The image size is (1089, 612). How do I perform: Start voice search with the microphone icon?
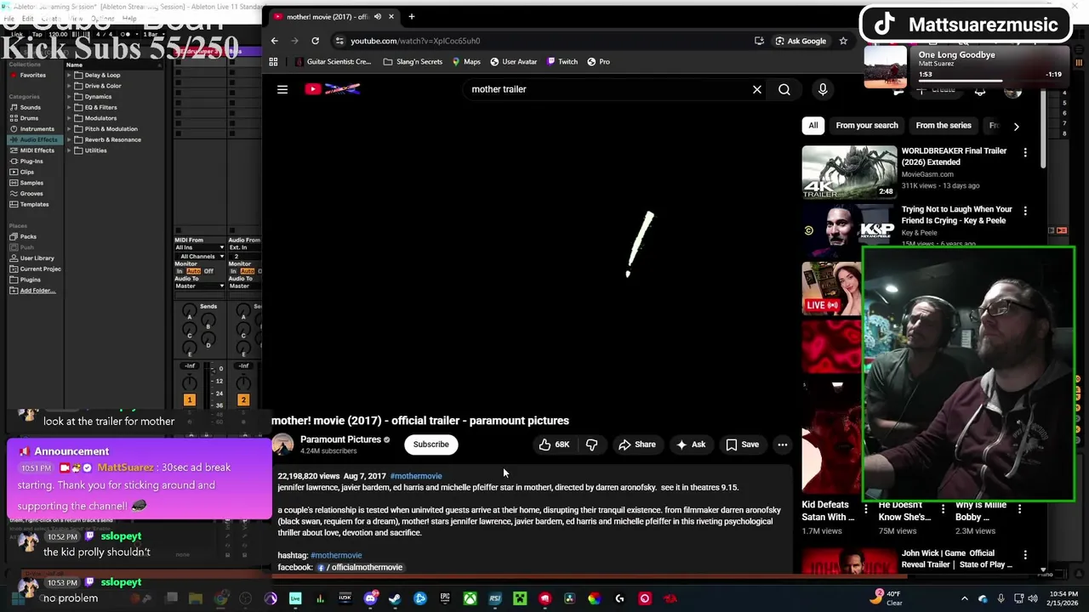tap(823, 89)
